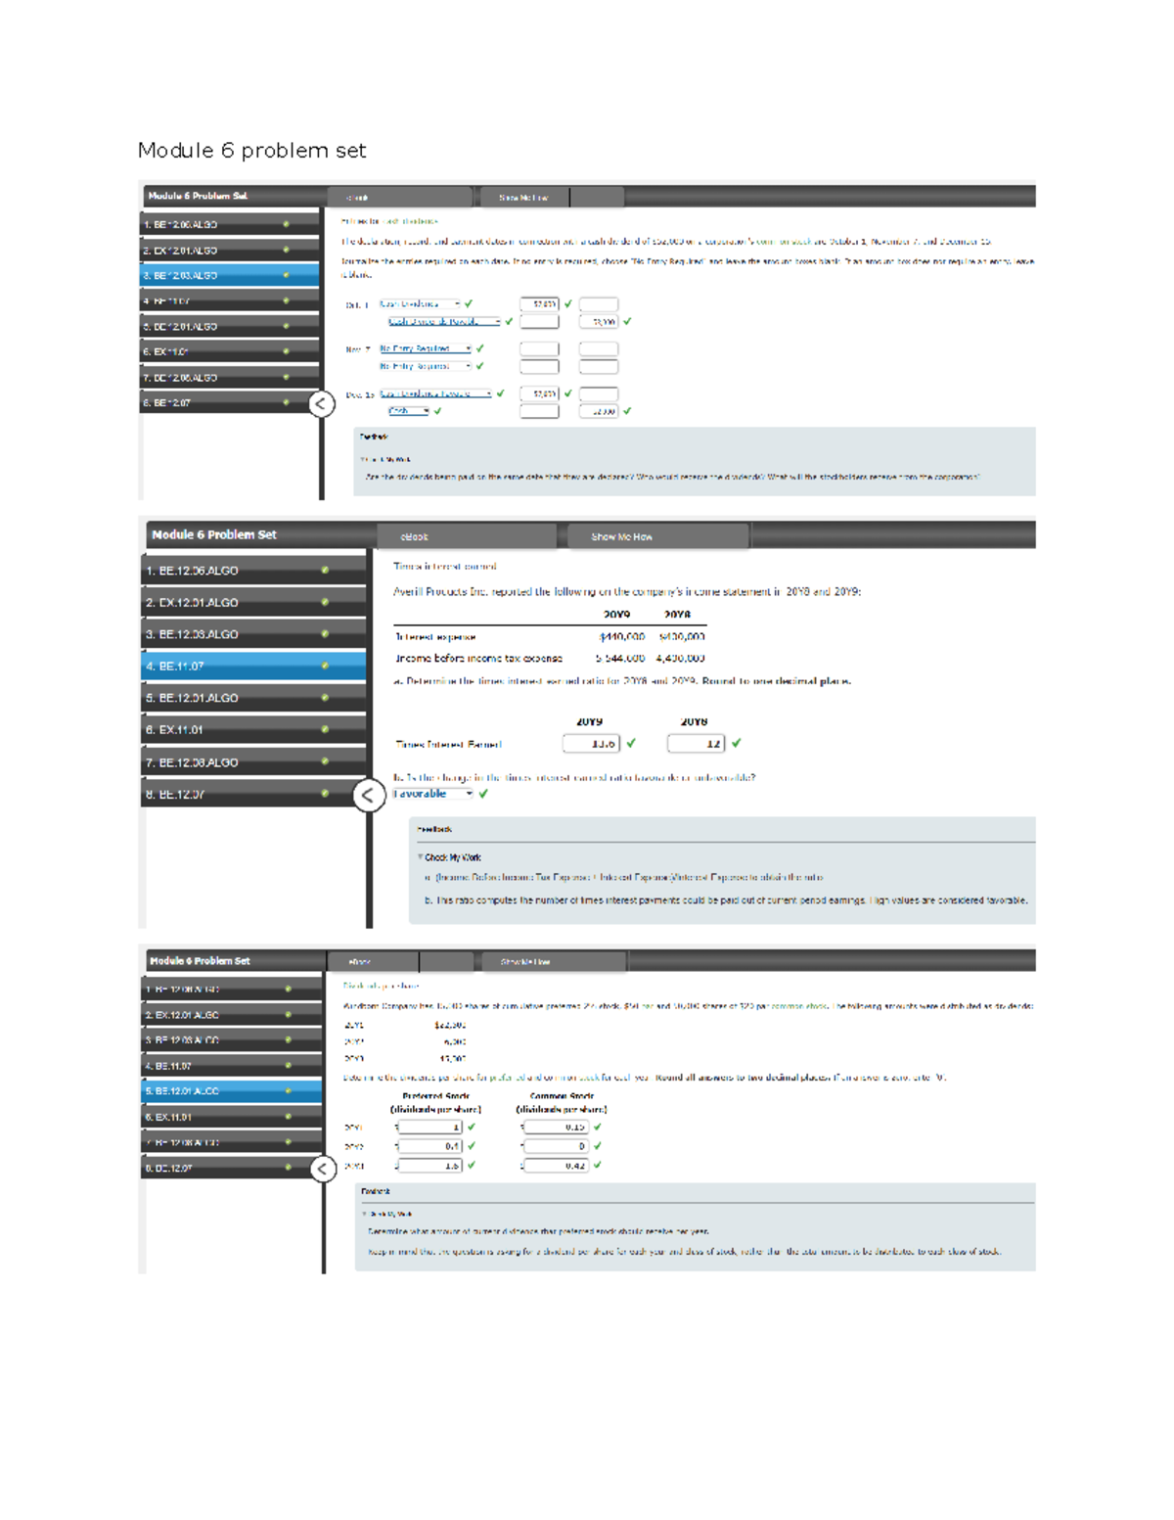Click sidebar collapse arrow in cash dividends panel

322,403
